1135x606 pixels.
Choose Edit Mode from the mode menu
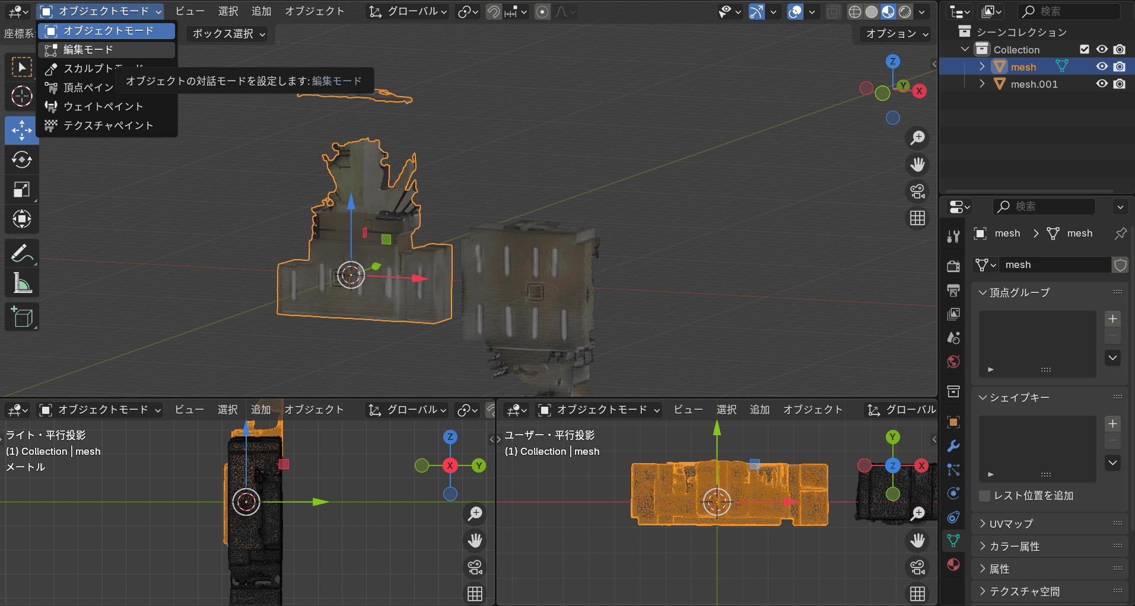pos(88,50)
